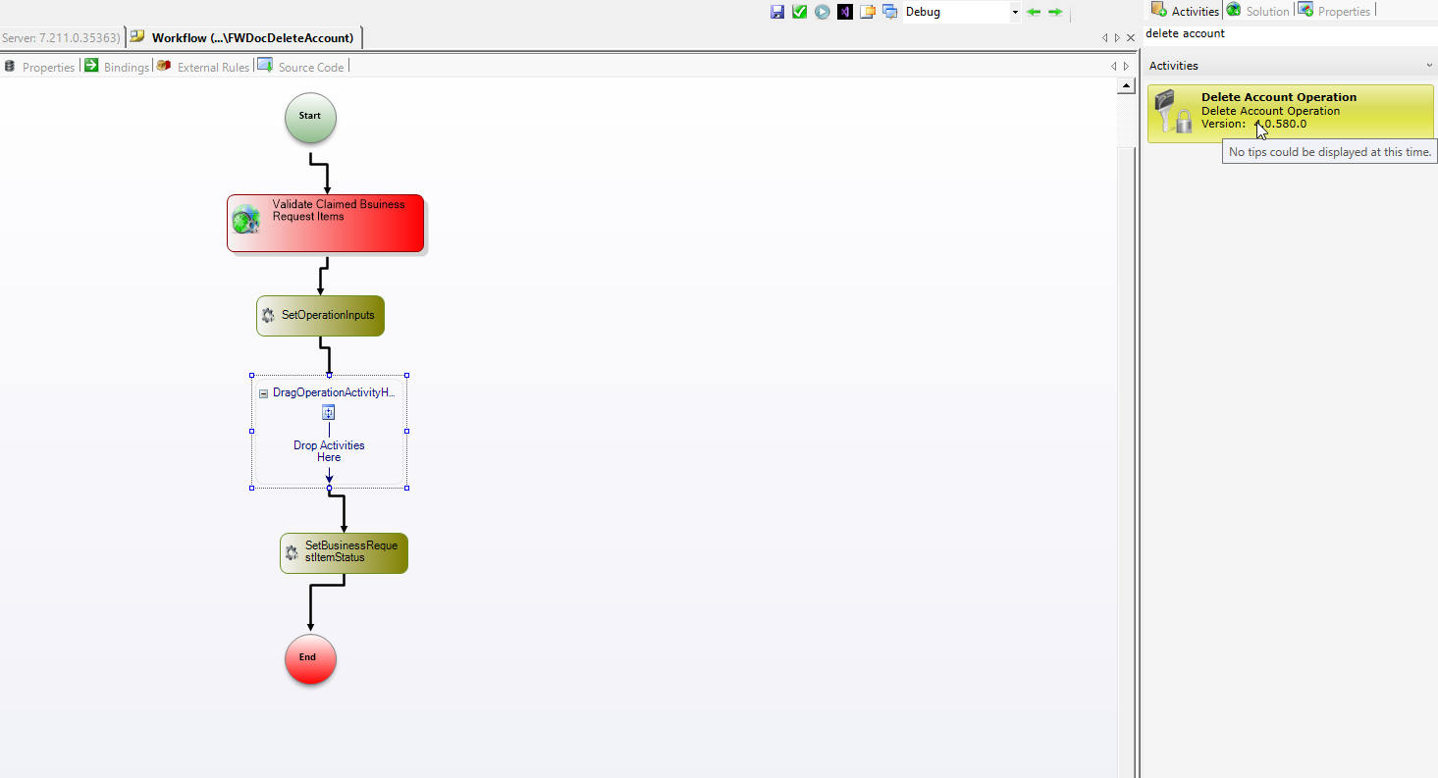
Task: Click the cascading windows toolbar icon
Action: (889, 12)
